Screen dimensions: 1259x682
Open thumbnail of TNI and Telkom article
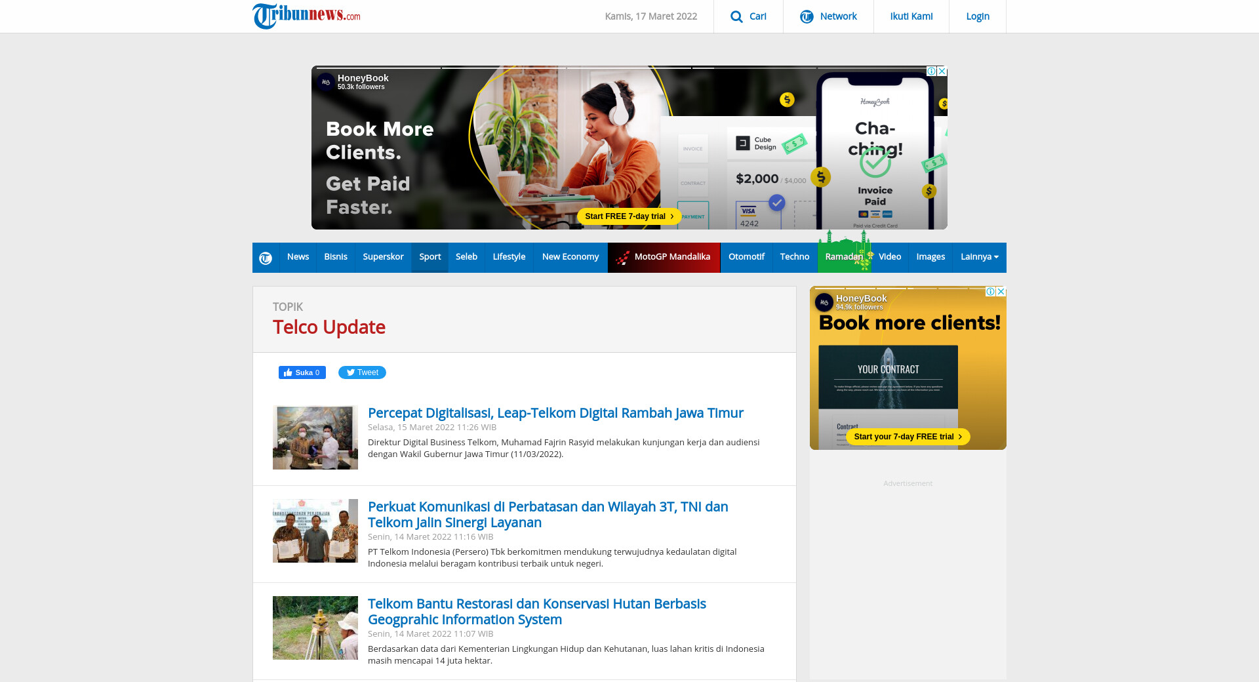(x=315, y=531)
